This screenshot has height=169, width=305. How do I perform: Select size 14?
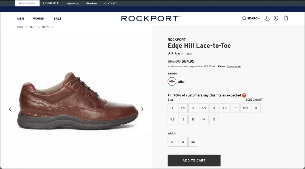tap(204, 119)
